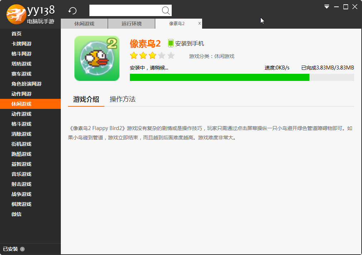Viewport: 362px width, 255px height.
Task: Select 消除游戏 category in sidebar
Action: pyautogui.click(x=21, y=134)
